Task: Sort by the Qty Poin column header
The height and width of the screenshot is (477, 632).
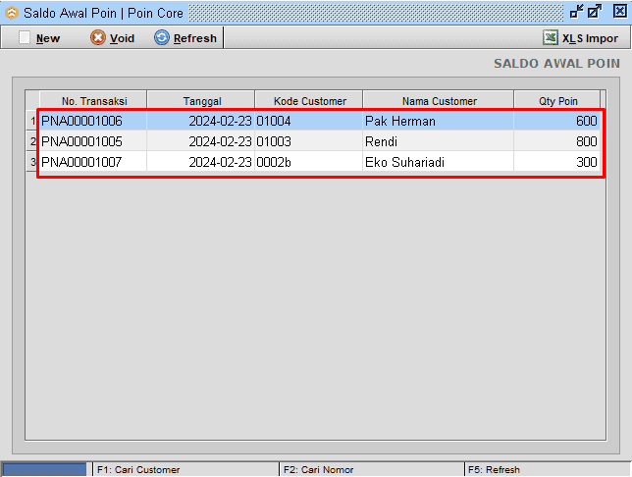Action: pyautogui.click(x=557, y=101)
